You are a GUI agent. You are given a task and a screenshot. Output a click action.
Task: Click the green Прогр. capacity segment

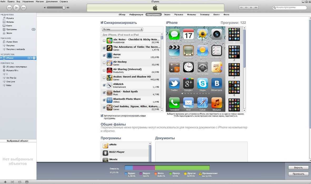click(x=182, y=168)
